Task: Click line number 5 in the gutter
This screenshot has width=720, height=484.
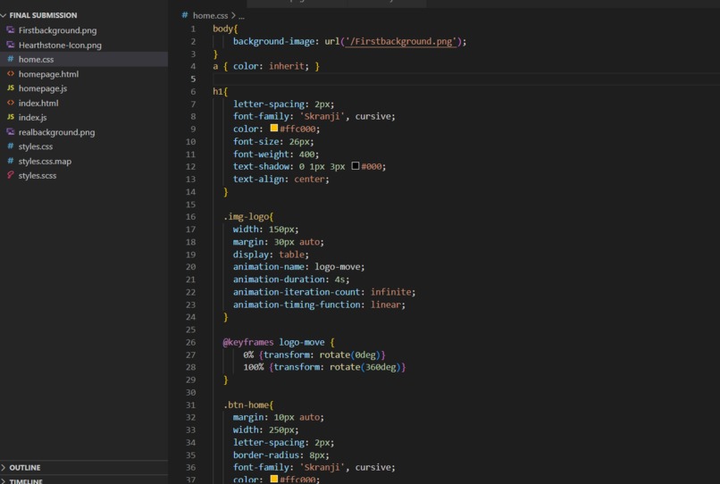Action: [x=193, y=79]
